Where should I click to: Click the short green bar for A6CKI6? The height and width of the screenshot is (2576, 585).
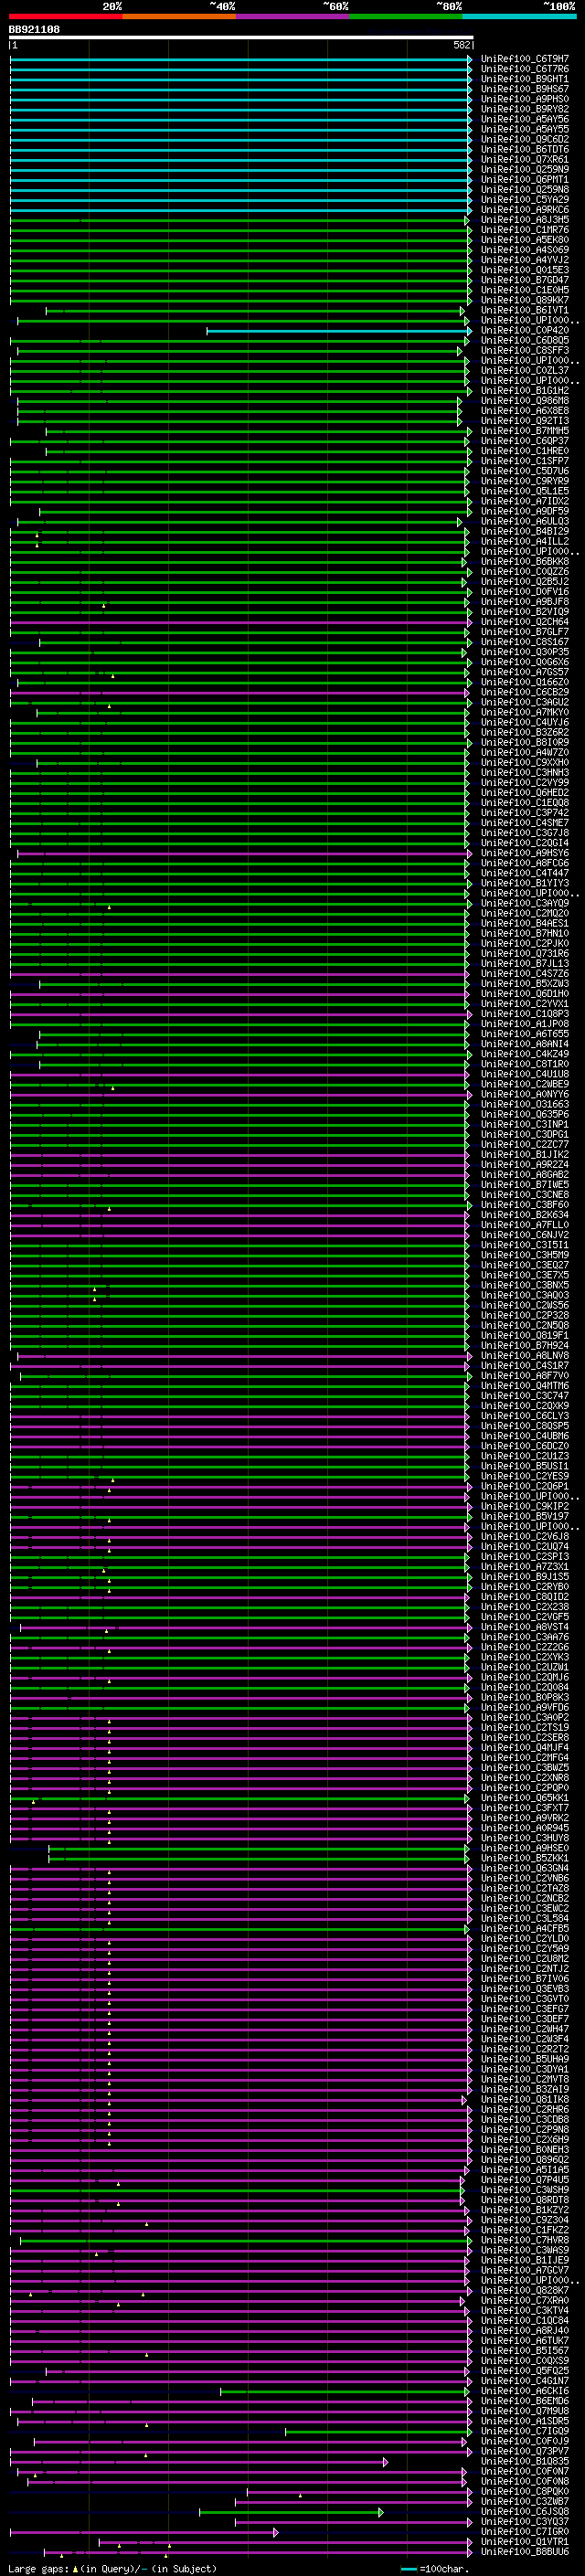click(343, 2391)
